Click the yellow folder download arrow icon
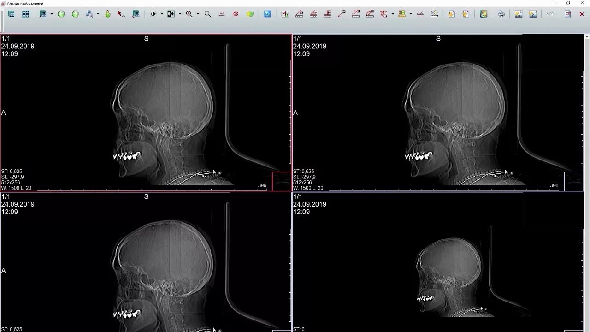Screen dimensions: 590x332 coord(451,14)
